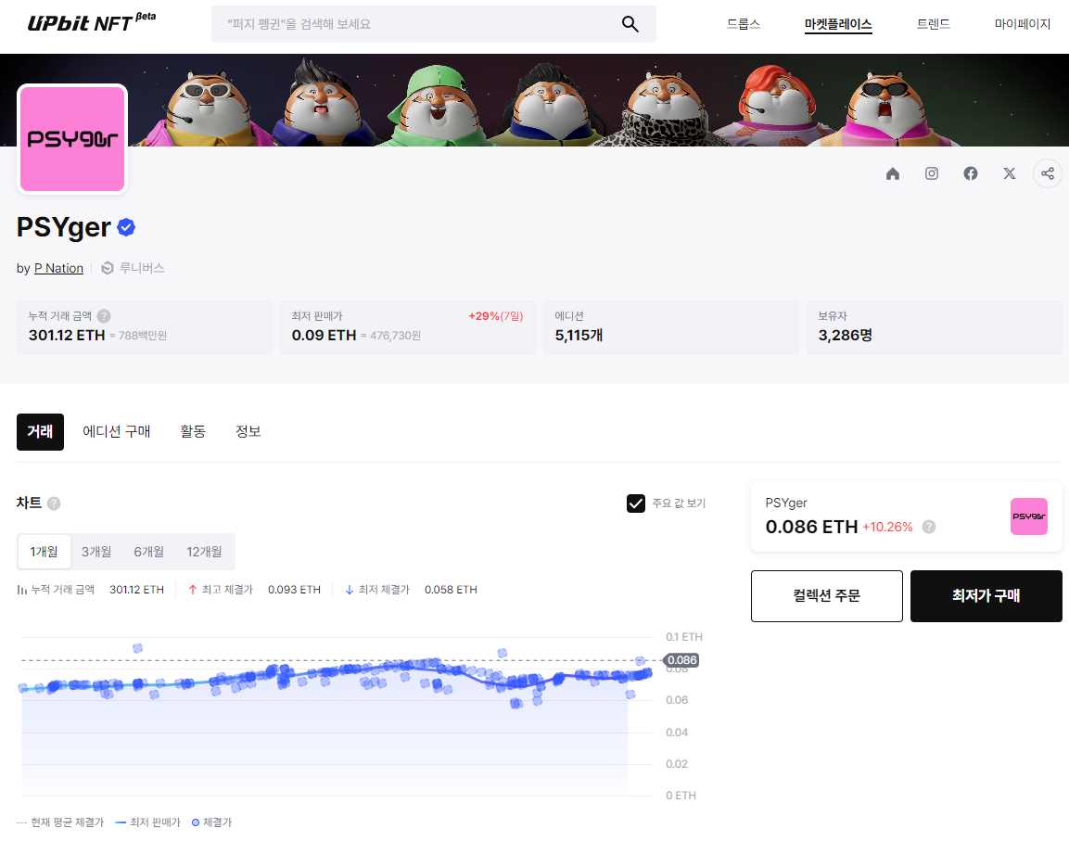
Task: Disable the 주요 값 보기 checkbox
Action: pos(636,503)
